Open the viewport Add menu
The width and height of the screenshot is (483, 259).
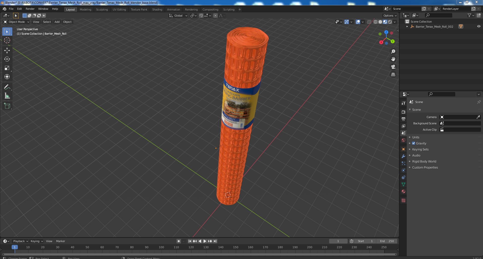coord(57,22)
